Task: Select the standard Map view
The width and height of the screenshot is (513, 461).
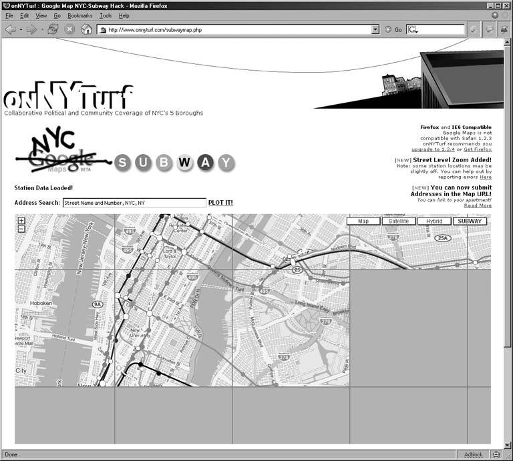Action: [363, 221]
